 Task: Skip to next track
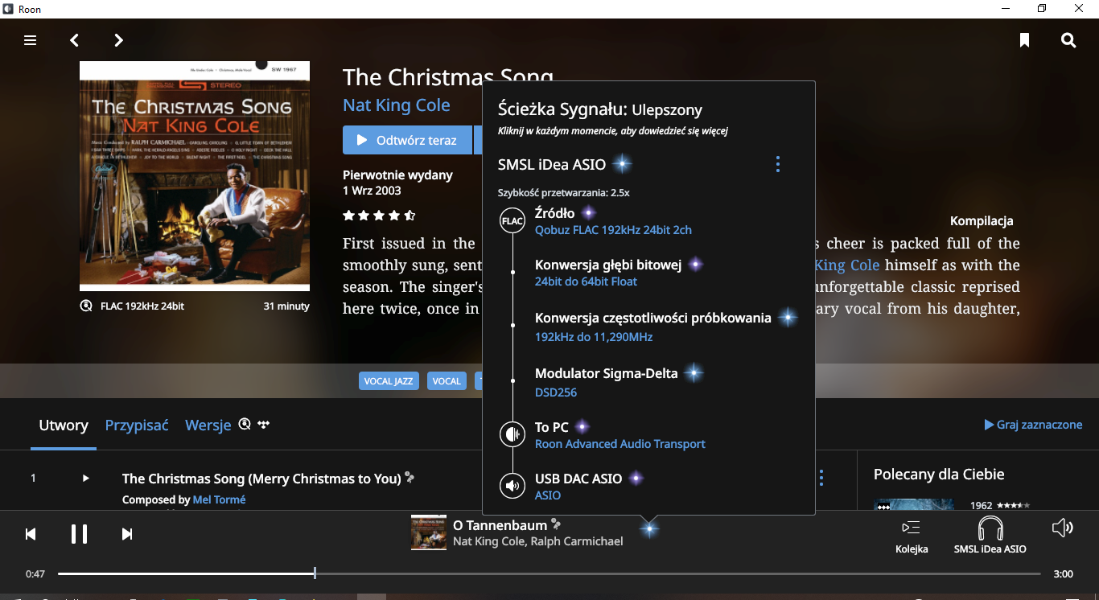pos(127,534)
